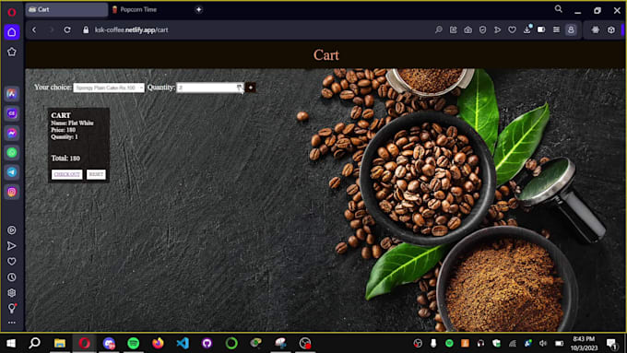
Task: Open the battery saver icon
Action: pyautogui.click(x=541, y=30)
